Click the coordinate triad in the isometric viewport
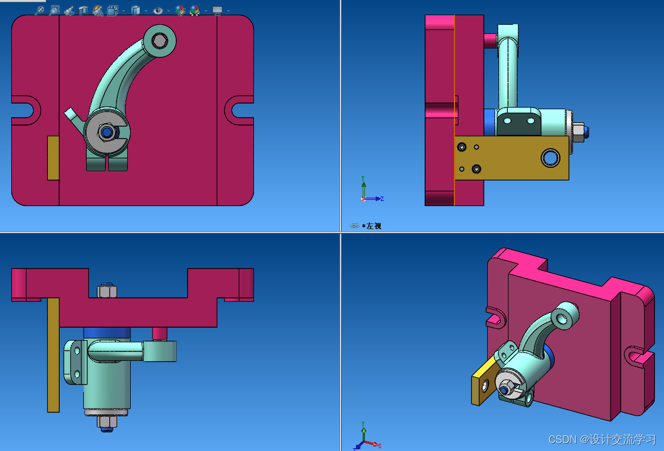The width and height of the screenshot is (664, 451). click(x=368, y=436)
